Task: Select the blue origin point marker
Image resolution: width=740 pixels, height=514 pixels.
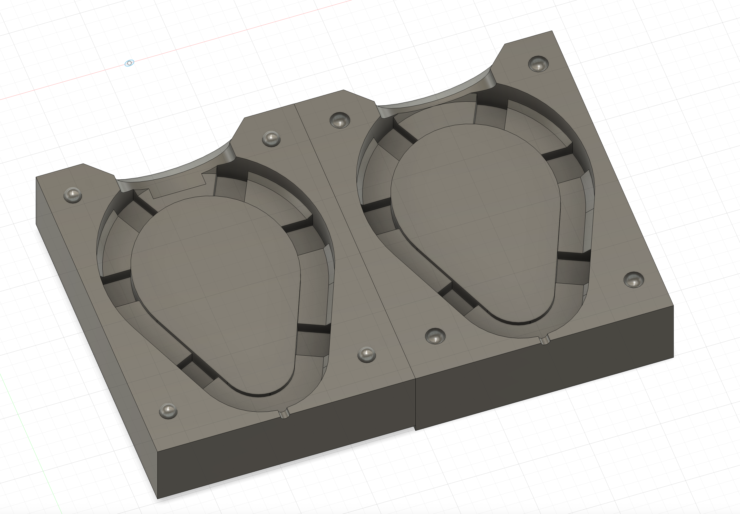Action: coord(129,63)
